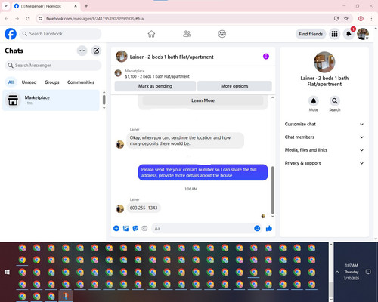Search in conversation magnifier icon
378x302 pixels.
[335, 101]
